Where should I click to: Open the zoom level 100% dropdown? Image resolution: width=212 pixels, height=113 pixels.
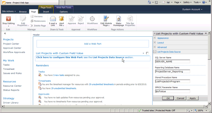[206, 111]
